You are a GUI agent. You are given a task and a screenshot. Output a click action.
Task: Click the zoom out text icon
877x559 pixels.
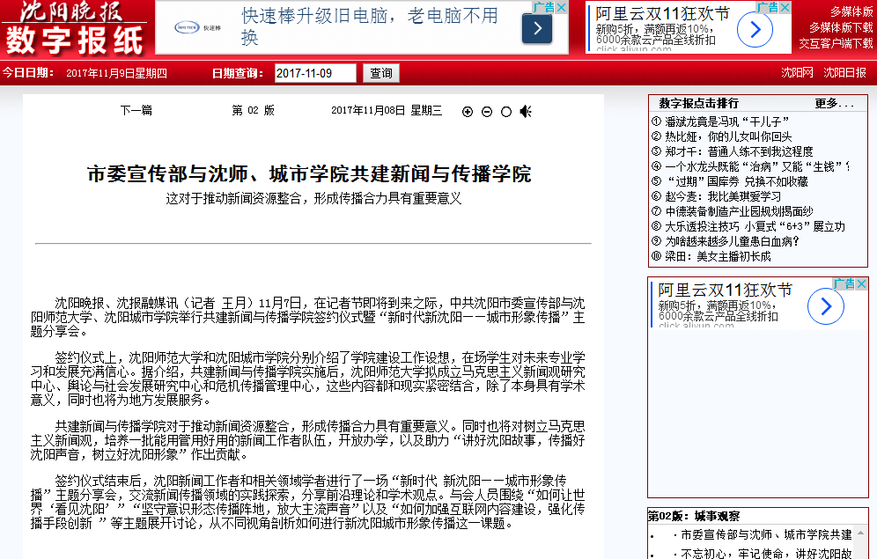[x=487, y=112]
